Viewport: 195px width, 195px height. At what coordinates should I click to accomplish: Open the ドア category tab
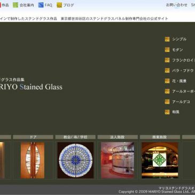33,137
